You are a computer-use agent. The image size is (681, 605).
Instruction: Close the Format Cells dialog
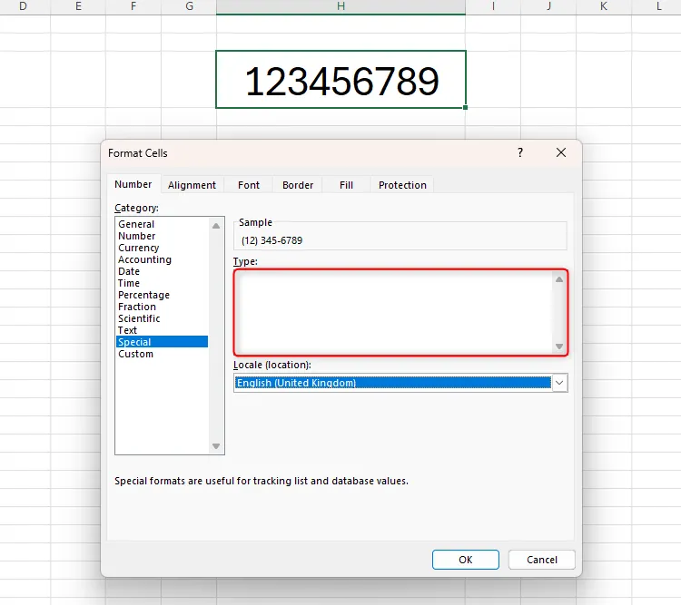click(561, 153)
